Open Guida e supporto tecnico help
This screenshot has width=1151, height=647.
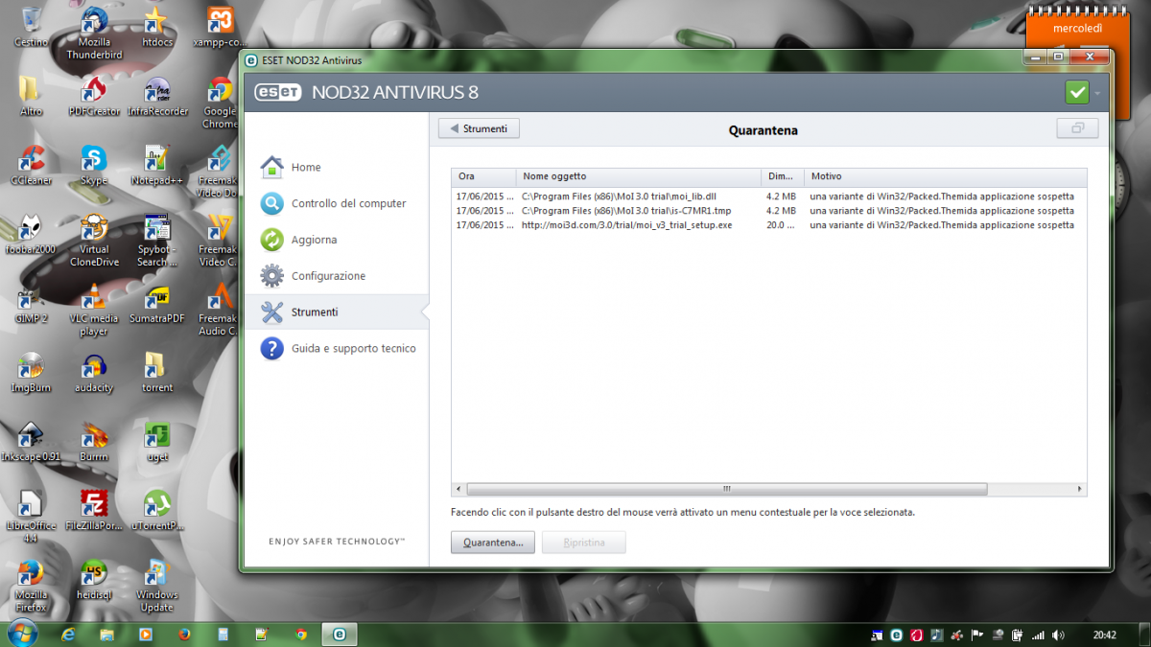point(352,349)
